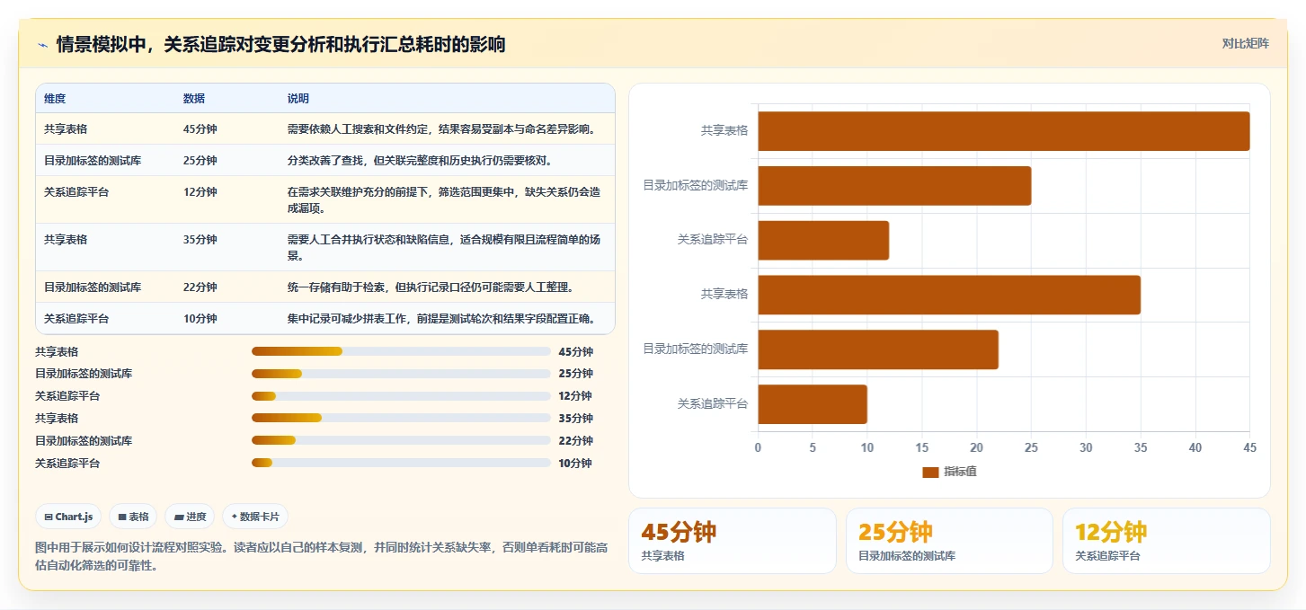Click description starting 分类改善了查找

[x=420, y=161]
